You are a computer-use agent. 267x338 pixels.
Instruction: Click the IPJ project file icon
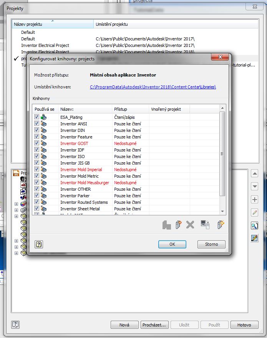(x=16, y=173)
